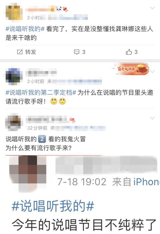Expand the third post's chevron menu
160x234 pixels.
[152, 118]
